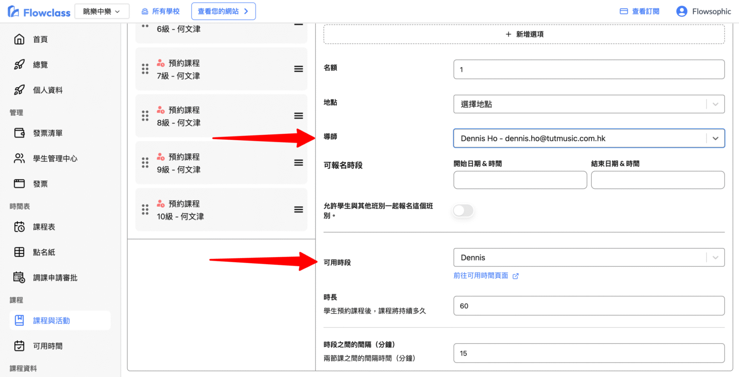Click the 新增選項 button

pyautogui.click(x=524, y=34)
